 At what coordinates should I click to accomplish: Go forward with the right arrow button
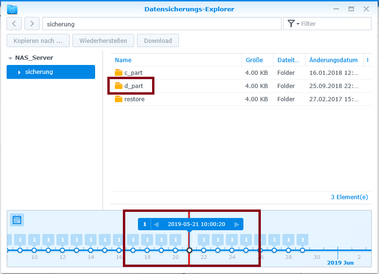[32, 24]
